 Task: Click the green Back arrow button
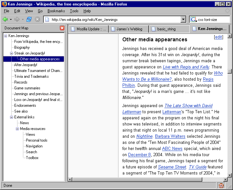[x=5, y=19]
